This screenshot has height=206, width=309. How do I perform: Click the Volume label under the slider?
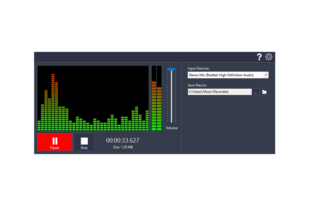172,128
